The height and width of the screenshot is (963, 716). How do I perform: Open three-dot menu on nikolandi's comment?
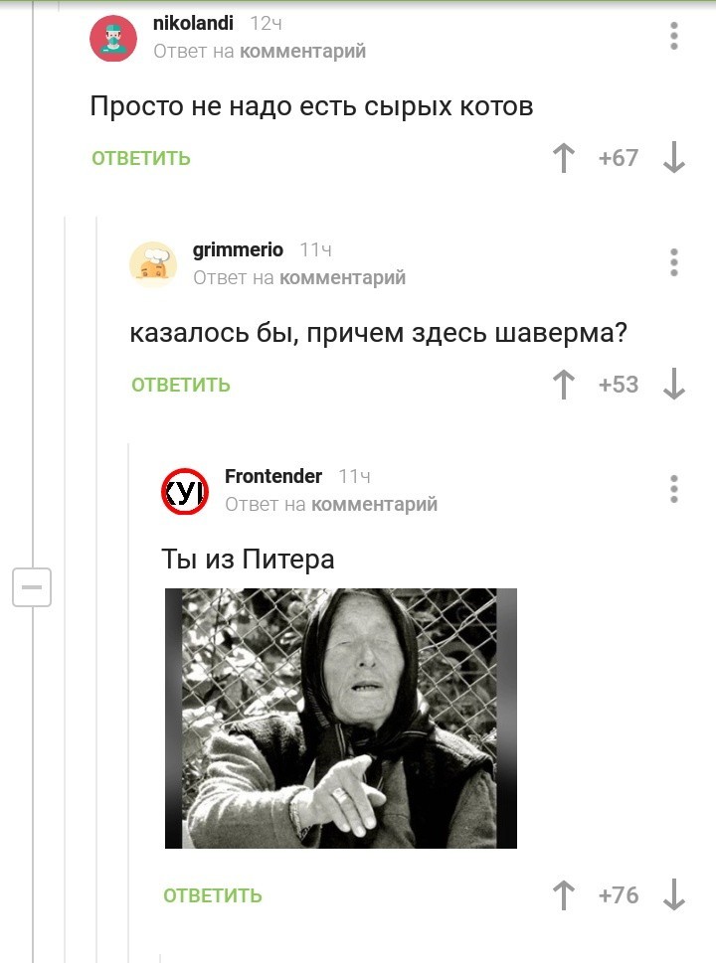(674, 36)
